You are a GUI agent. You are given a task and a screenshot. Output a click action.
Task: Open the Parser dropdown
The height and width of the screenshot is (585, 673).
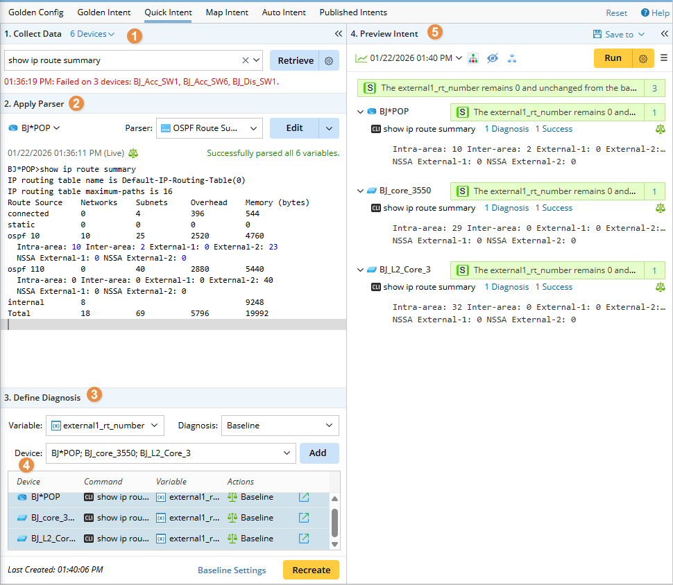pos(209,128)
